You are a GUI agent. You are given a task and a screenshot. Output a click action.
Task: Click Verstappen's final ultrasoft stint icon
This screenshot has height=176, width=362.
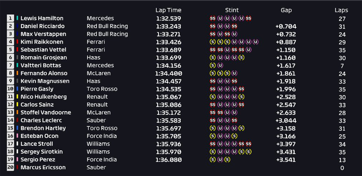point(235,34)
